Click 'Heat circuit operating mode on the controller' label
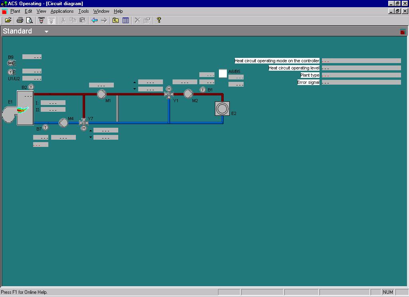This screenshot has width=409, height=297. pos(277,61)
